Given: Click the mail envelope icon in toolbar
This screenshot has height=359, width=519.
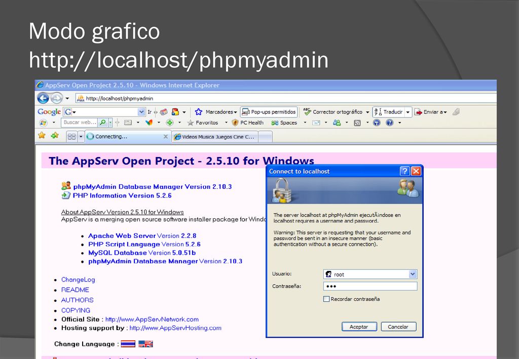Looking at the screenshot, I should coord(316,123).
